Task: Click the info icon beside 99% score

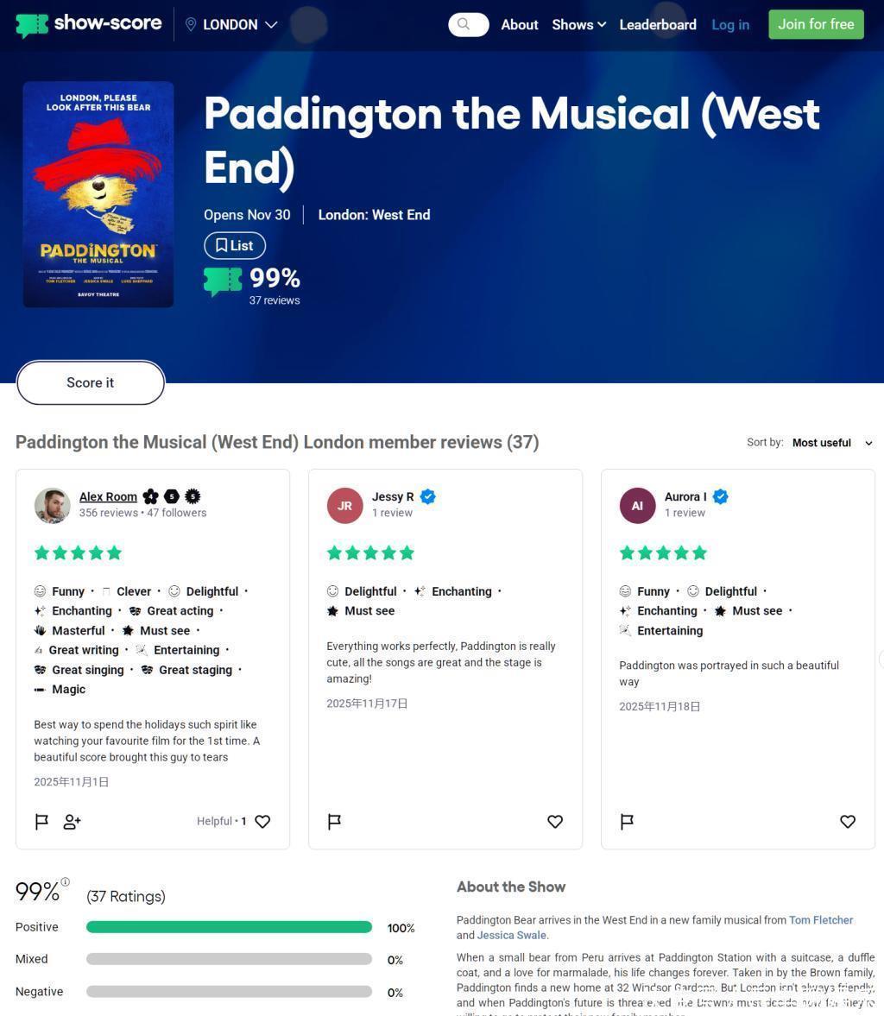Action: (66, 882)
